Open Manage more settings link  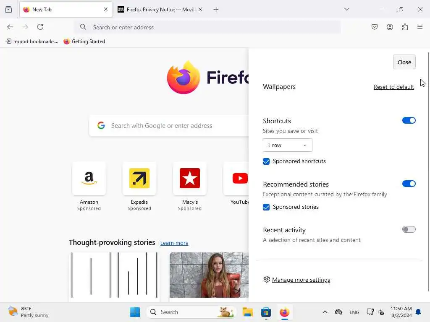301,280
